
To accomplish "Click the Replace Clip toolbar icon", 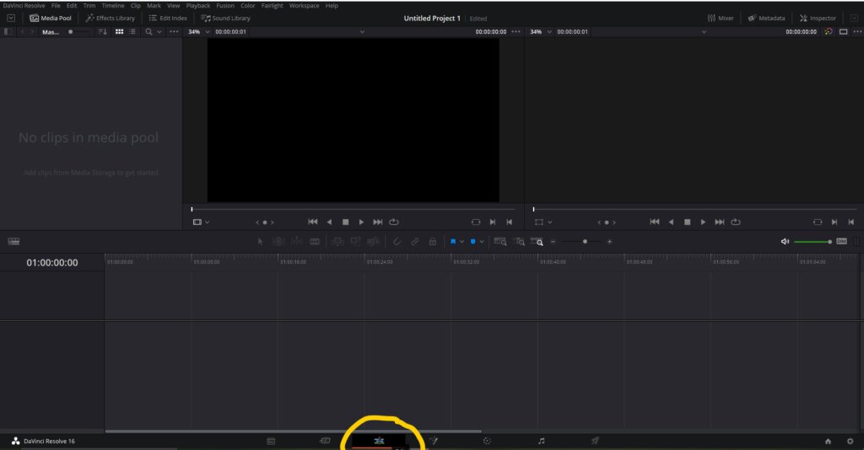I will point(373,242).
